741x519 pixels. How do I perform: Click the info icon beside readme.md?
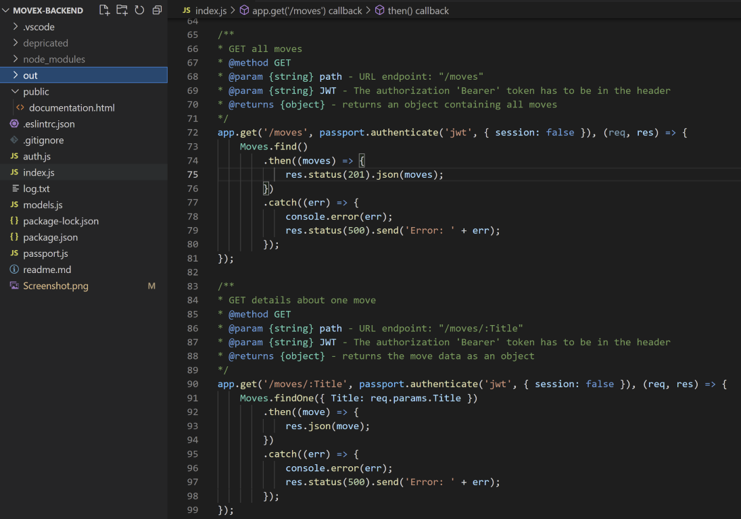[14, 269]
